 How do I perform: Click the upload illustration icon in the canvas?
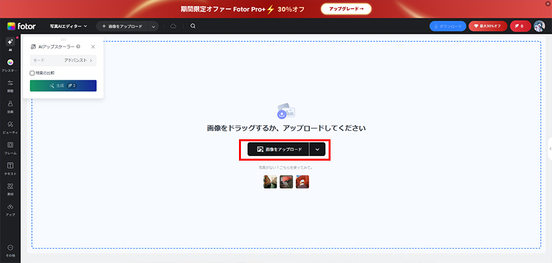click(x=286, y=111)
